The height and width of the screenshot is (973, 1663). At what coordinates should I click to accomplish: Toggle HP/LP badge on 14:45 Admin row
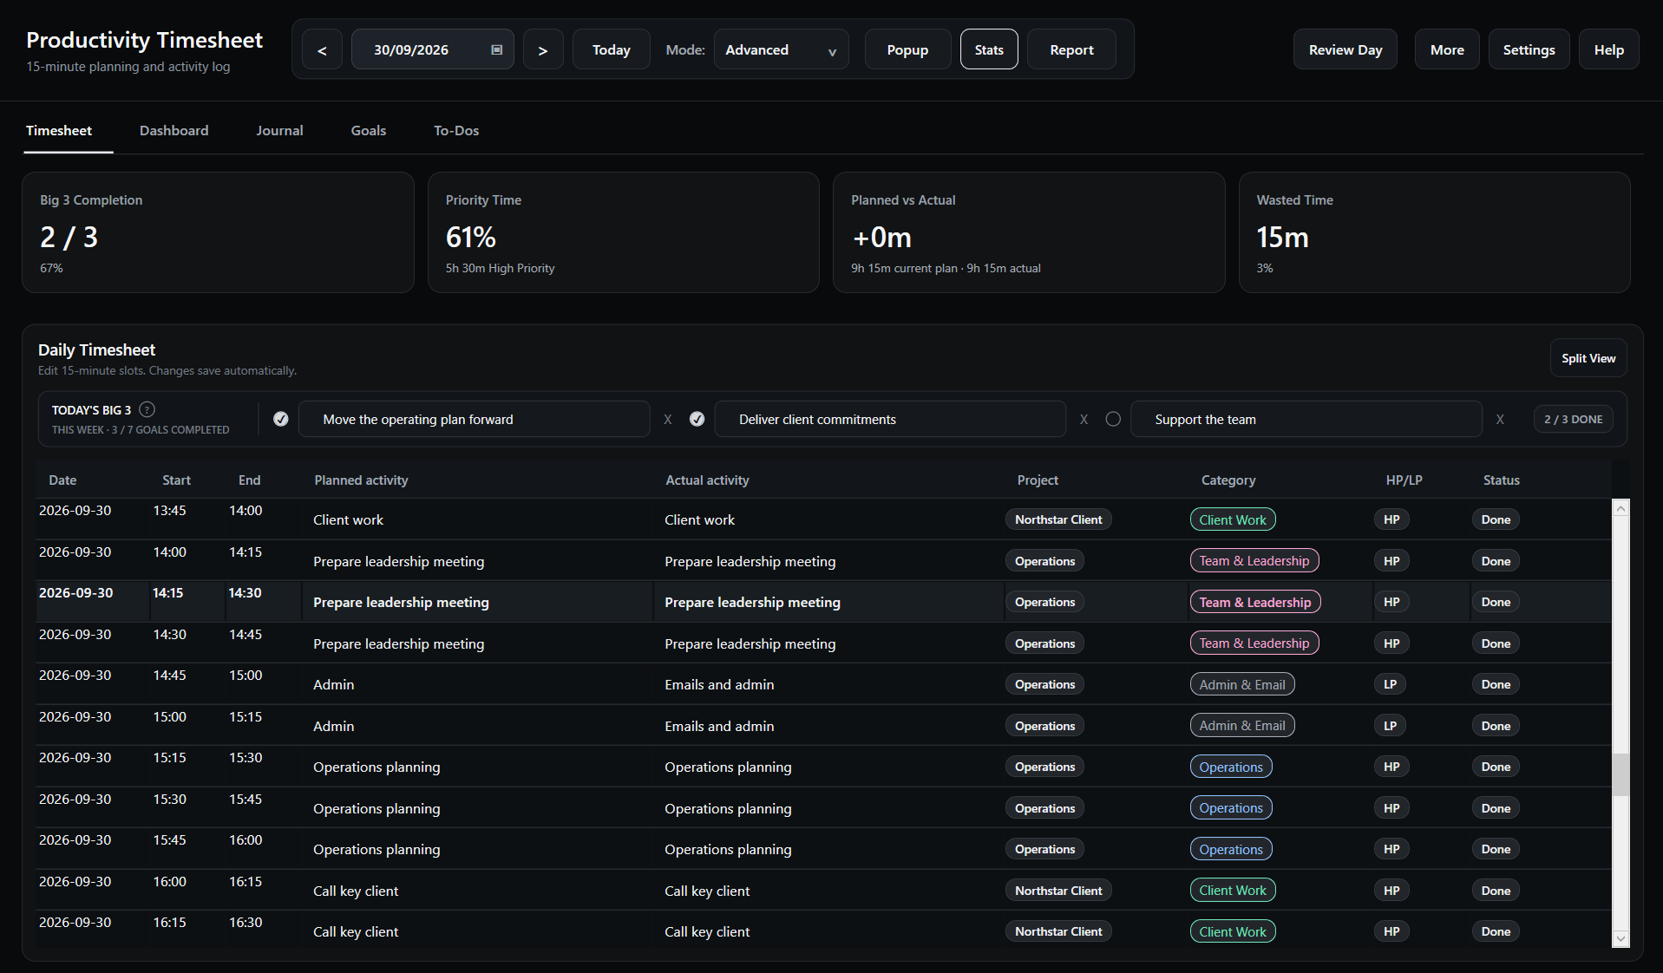click(1391, 684)
